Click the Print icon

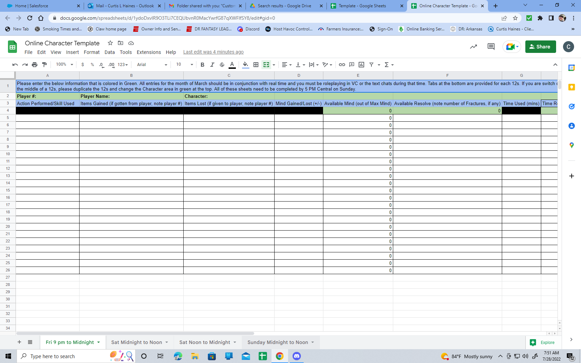point(35,65)
